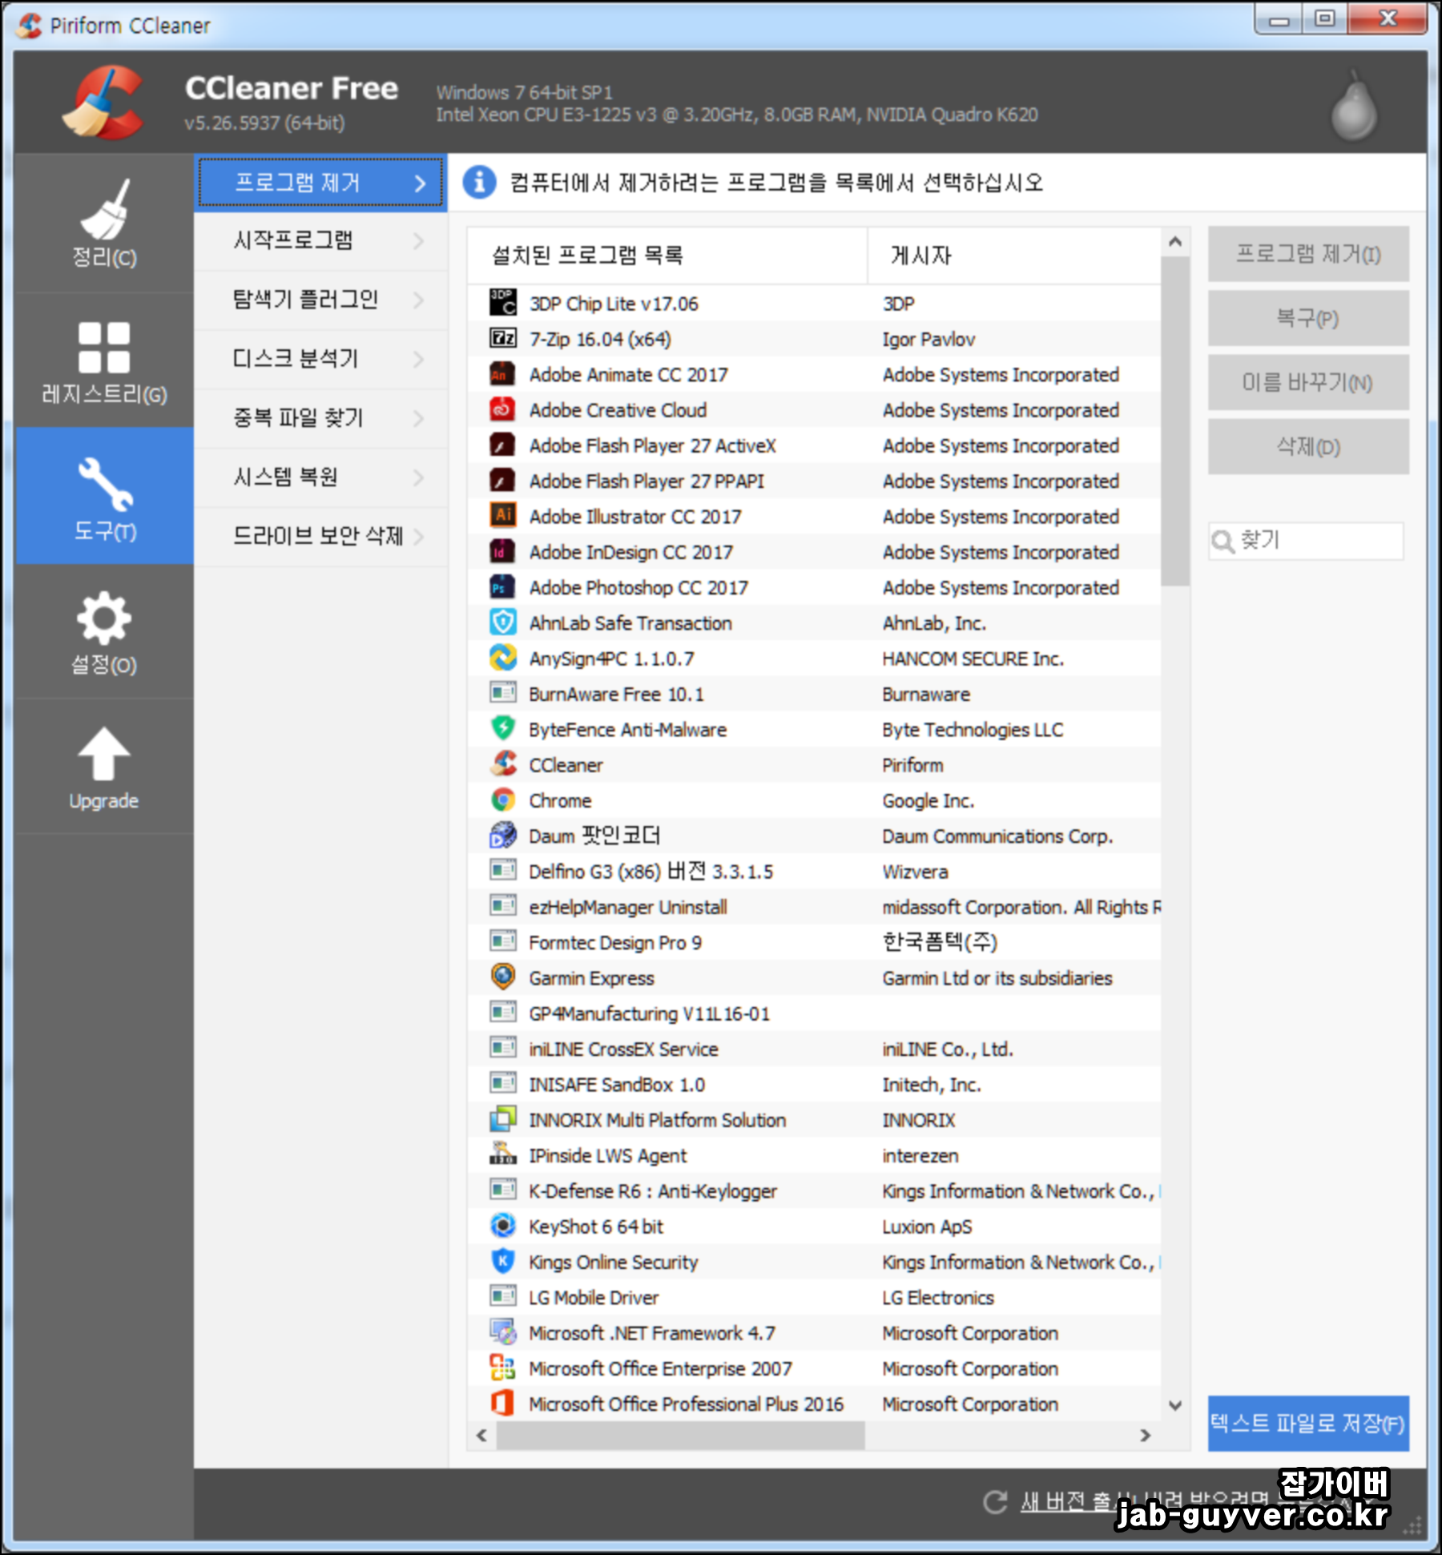
Task: Select K-Defense R6 : Anti-Keylogger row
Action: tap(814, 1190)
